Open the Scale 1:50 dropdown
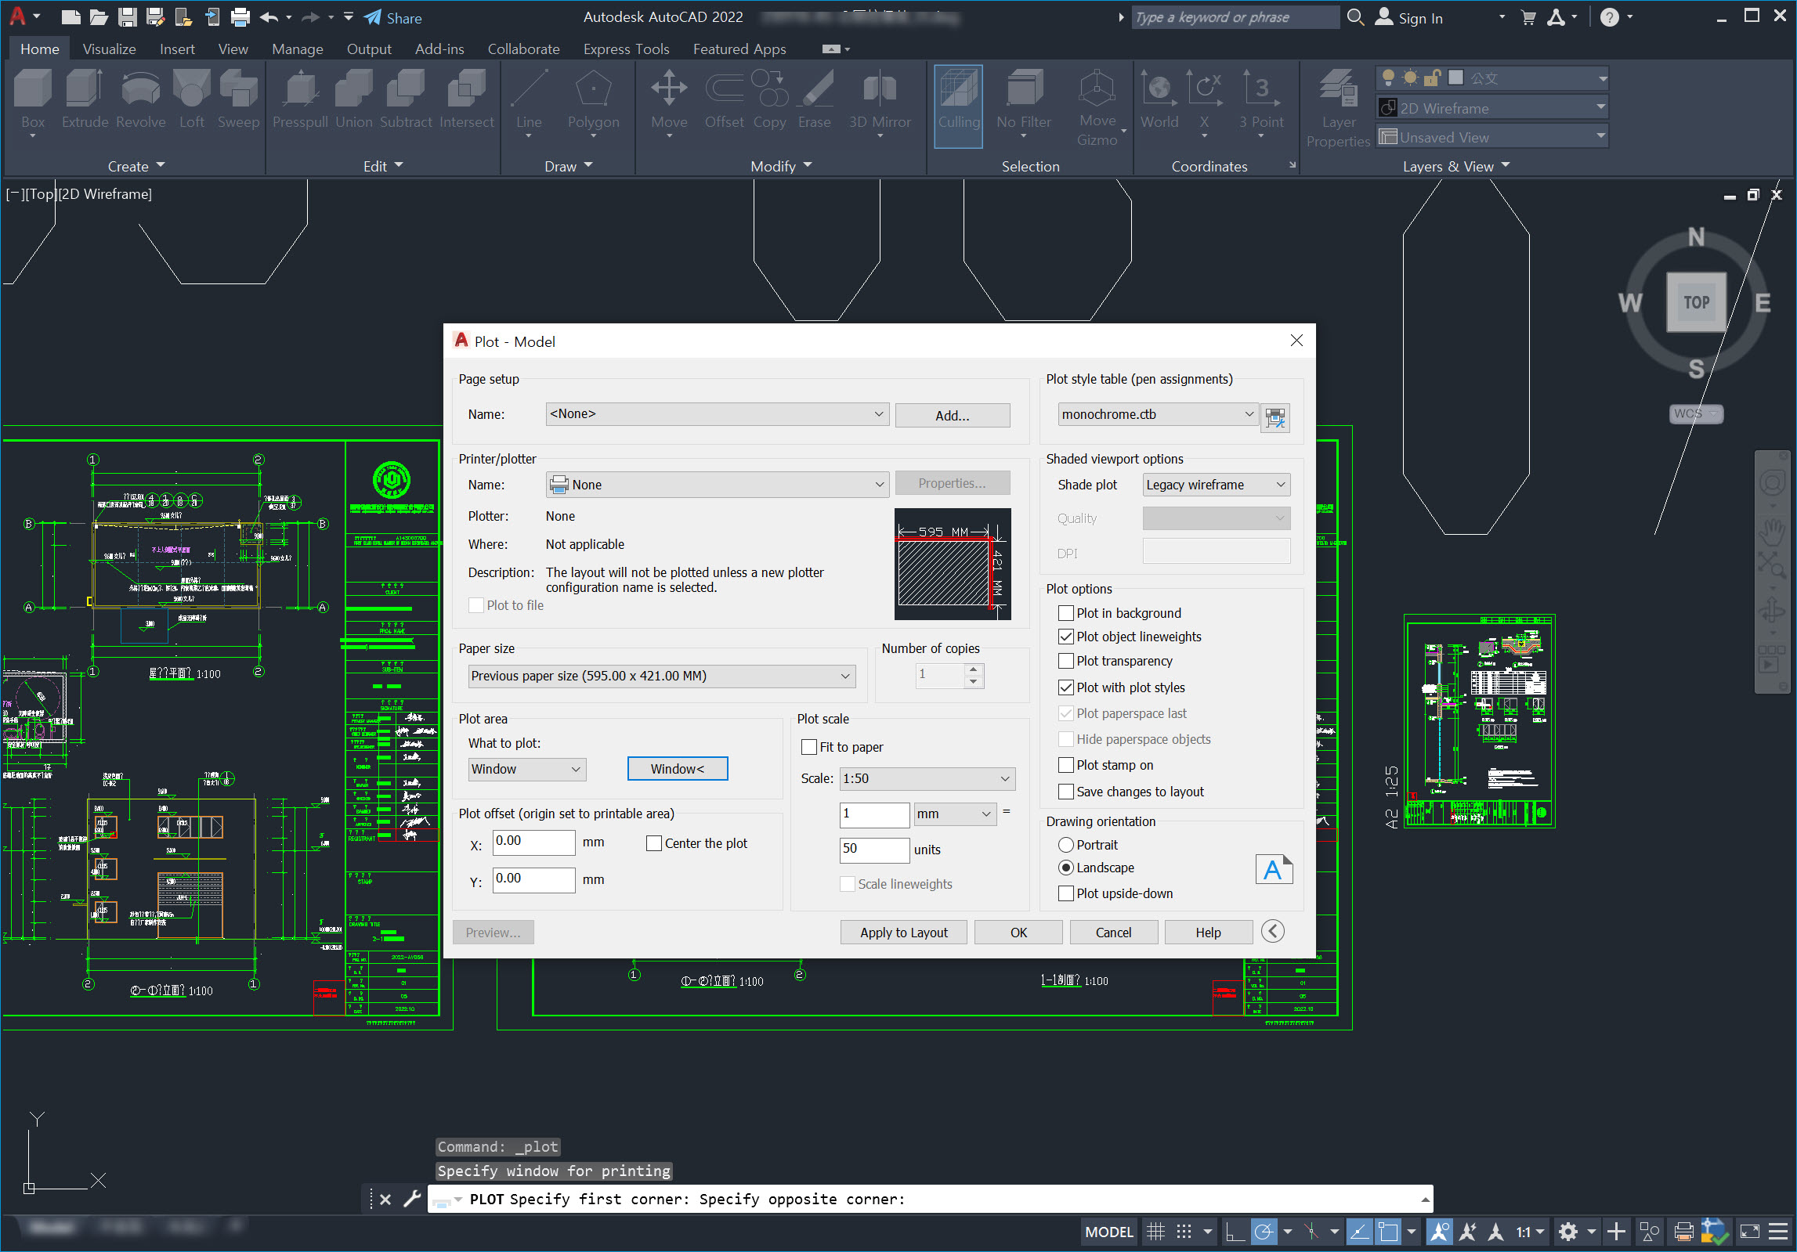The image size is (1797, 1252). point(927,778)
